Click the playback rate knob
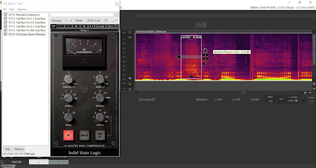Viewport: 316px width, 168px height. tap(304, 99)
